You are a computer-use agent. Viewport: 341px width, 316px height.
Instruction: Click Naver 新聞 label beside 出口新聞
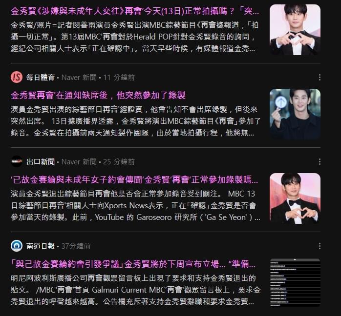(79, 162)
